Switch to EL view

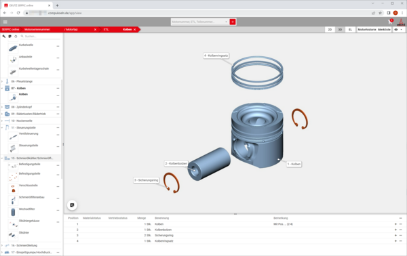[x=350, y=30]
